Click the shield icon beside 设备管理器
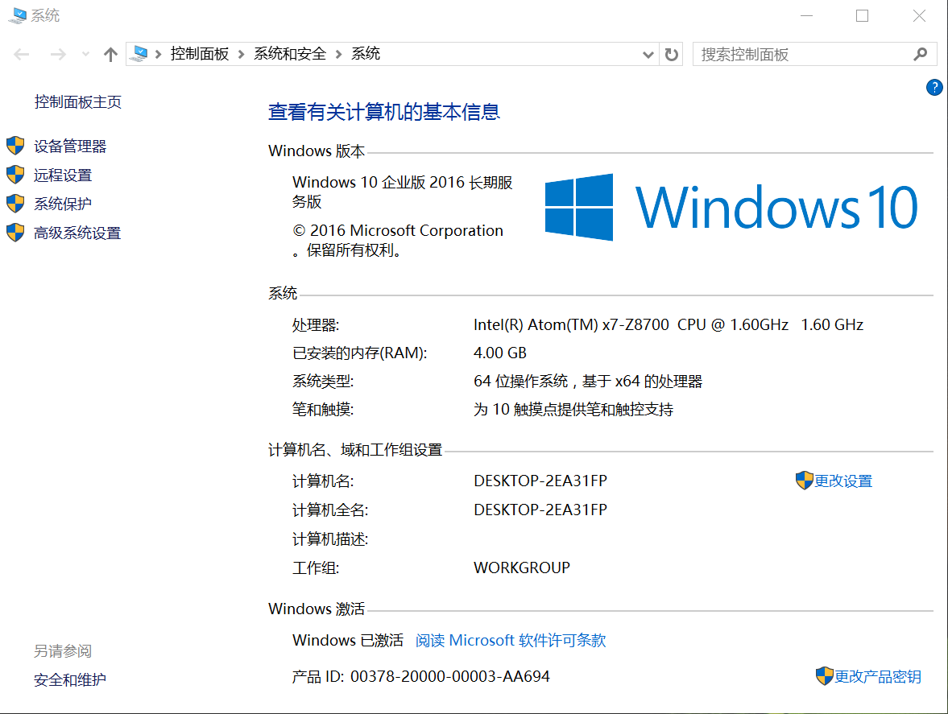The image size is (948, 714). point(15,146)
